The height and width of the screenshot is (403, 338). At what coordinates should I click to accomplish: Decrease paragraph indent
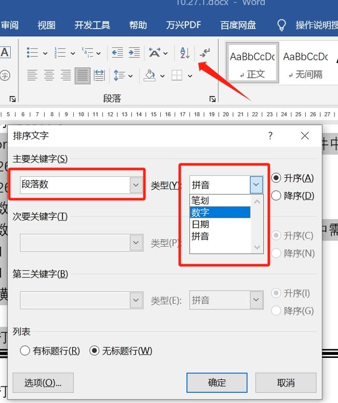point(117,53)
